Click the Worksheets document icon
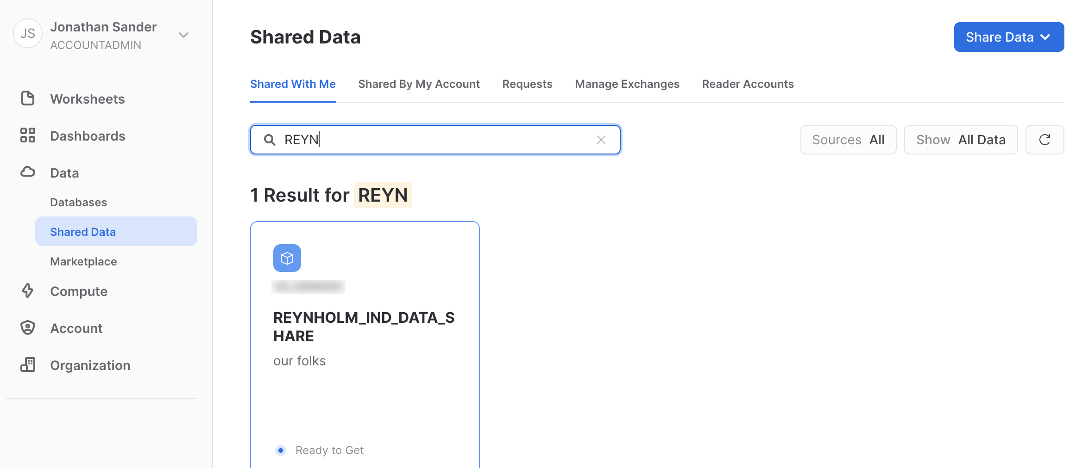The width and height of the screenshot is (1082, 468). pyautogui.click(x=28, y=99)
